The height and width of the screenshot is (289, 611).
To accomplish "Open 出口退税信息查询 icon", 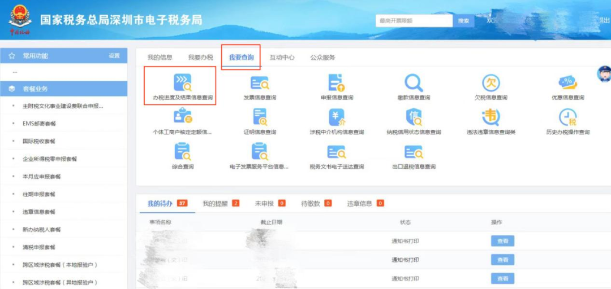I will 414,152.
